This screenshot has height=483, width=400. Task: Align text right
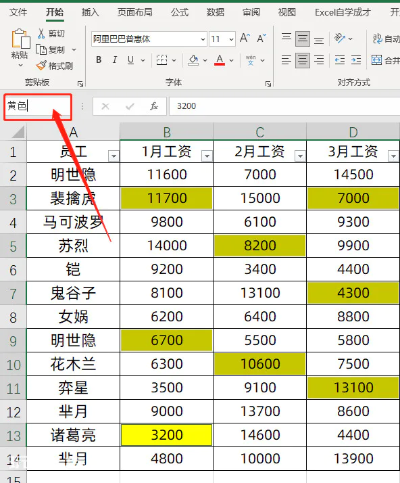[x=319, y=60]
